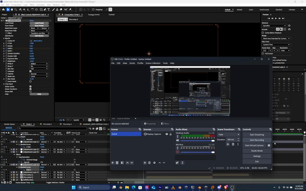Add a new source with plus icon
Image resolution: width=306 pixels, height=191 pixels.
[x=145, y=163]
